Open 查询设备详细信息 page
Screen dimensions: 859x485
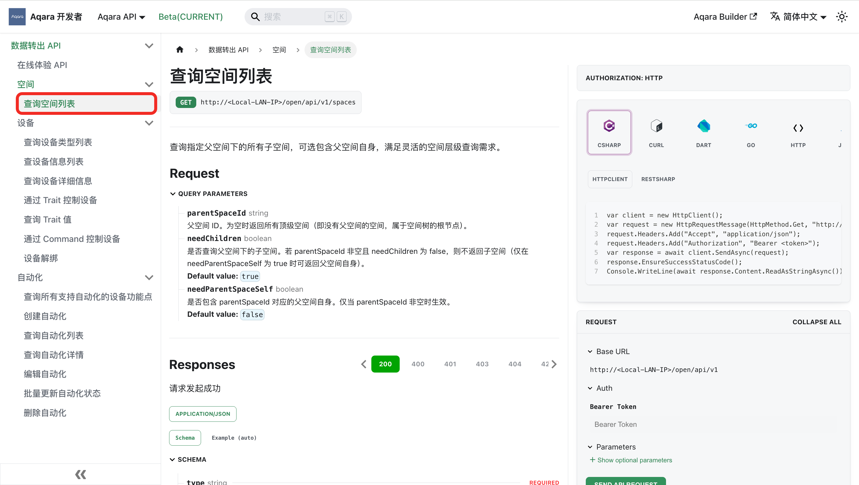[58, 181]
